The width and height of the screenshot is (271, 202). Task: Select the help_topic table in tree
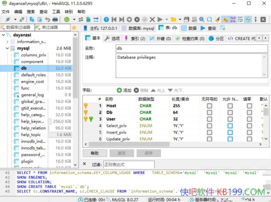(31, 135)
